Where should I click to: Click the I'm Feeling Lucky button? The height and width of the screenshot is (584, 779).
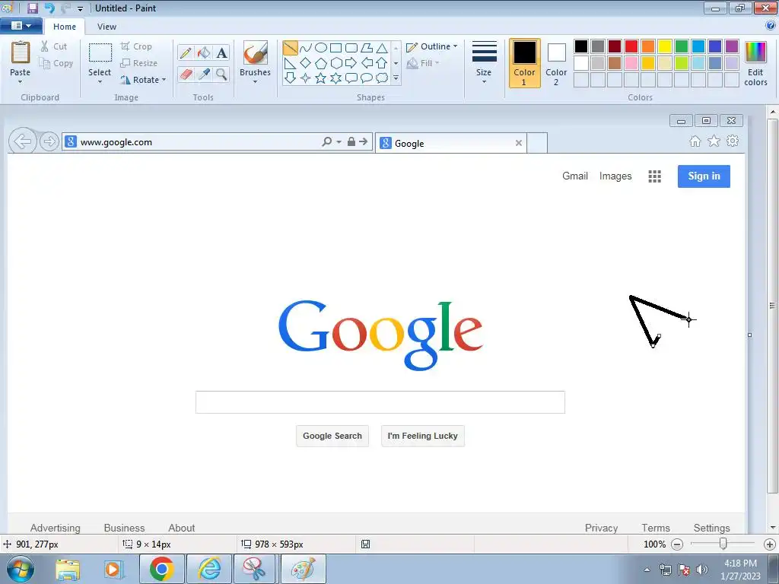tap(423, 436)
